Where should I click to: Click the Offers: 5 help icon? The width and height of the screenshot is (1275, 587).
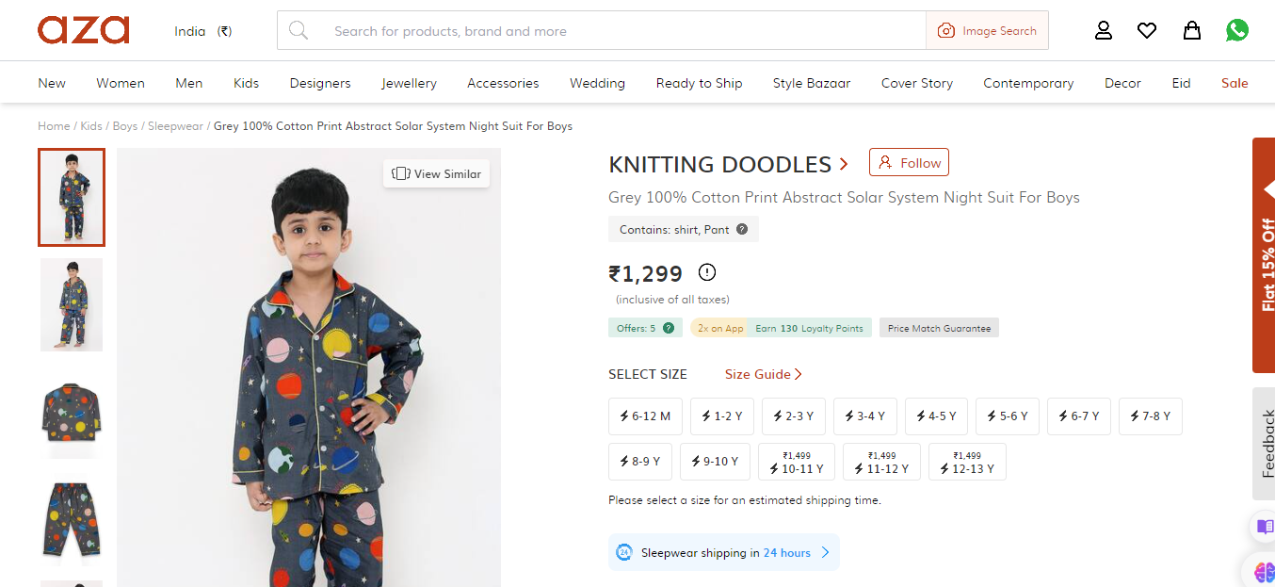[x=669, y=328]
